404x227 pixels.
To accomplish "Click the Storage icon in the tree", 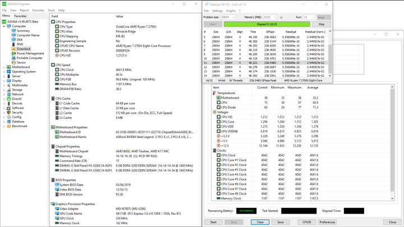I will click(9, 90).
